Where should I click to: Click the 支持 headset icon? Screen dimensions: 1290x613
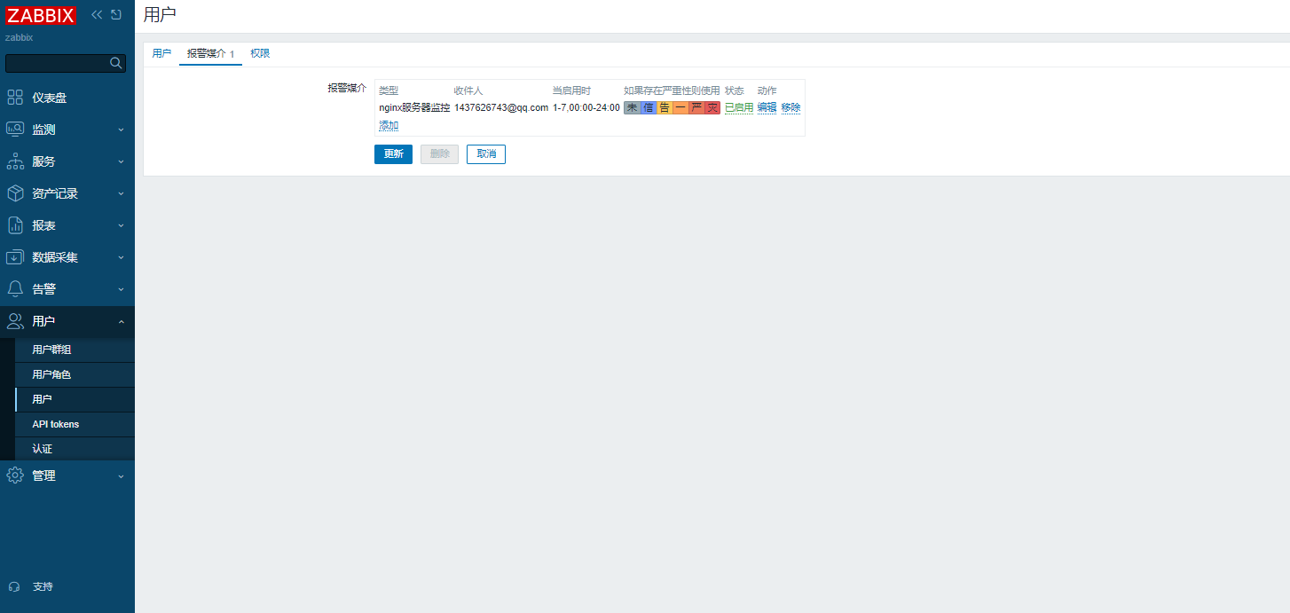coord(14,586)
